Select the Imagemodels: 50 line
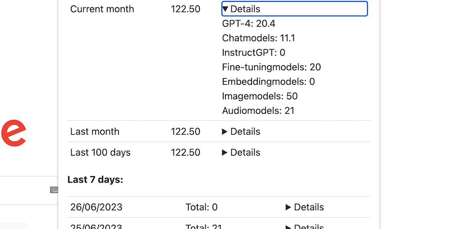Image resolution: width=459 pixels, height=229 pixels. click(260, 96)
